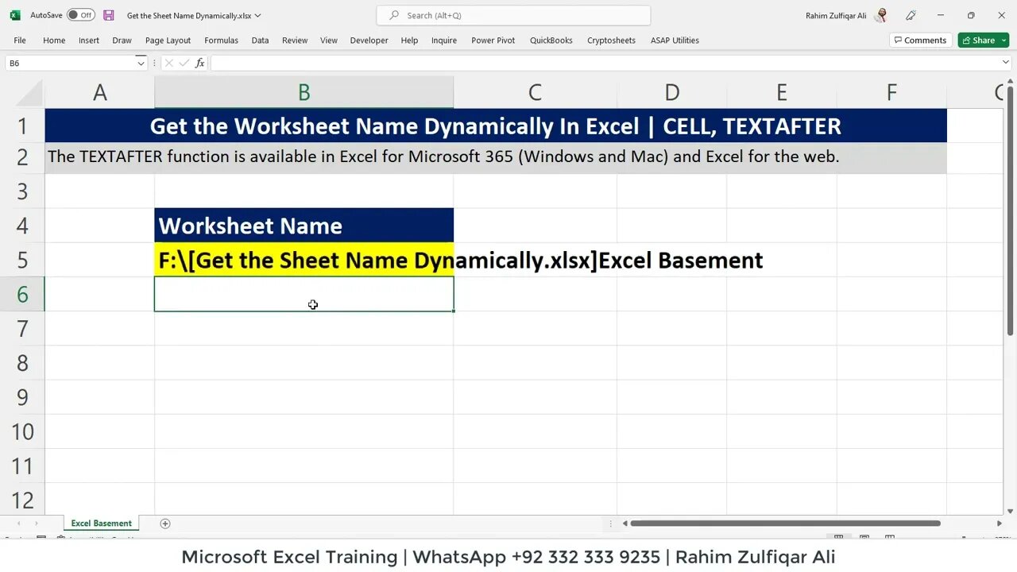Screen dimensions: 1017x572
Task: Click the Search box
Action: [513, 15]
